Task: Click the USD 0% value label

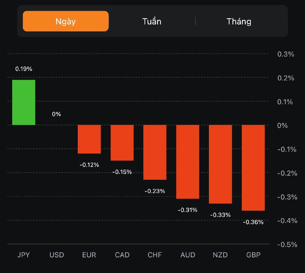Action: click(x=56, y=114)
